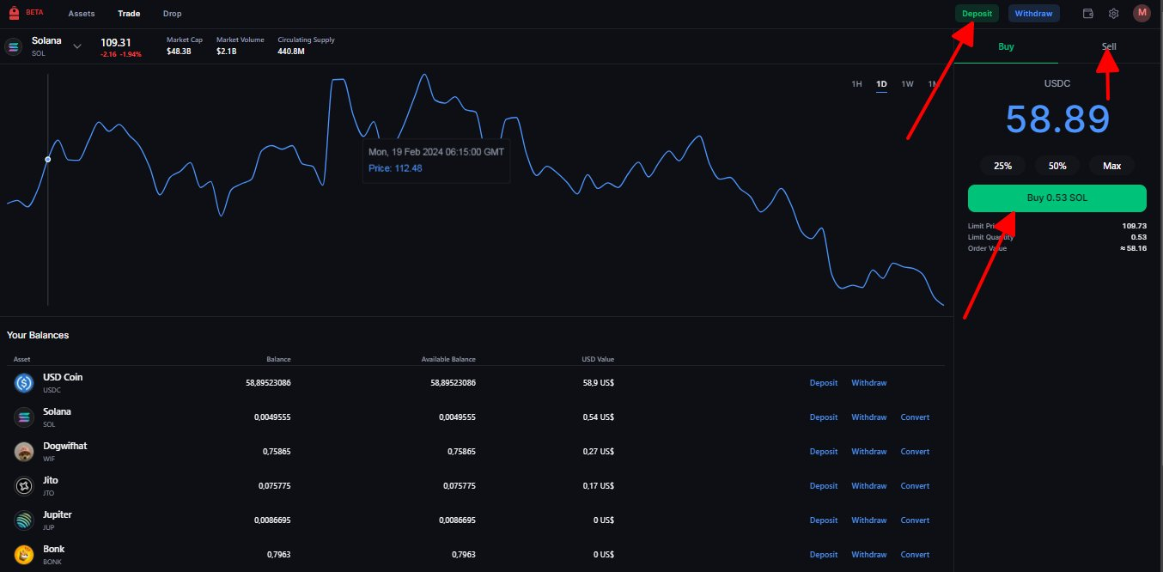This screenshot has width=1163, height=572.
Task: Click Deposit link for Jito
Action: tap(823, 486)
